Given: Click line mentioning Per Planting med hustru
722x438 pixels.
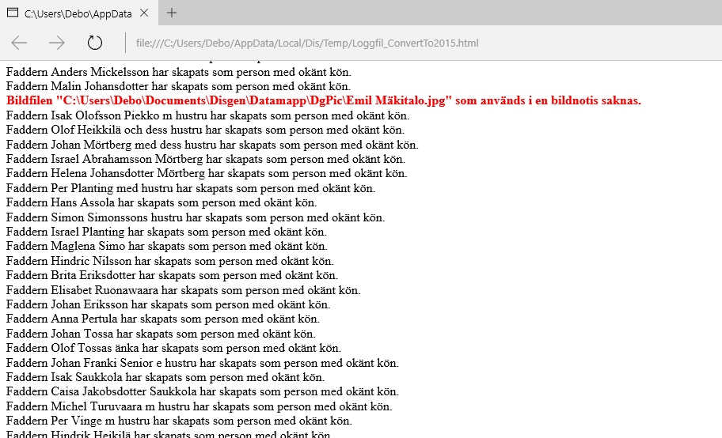Looking at the screenshot, I should (191, 188).
